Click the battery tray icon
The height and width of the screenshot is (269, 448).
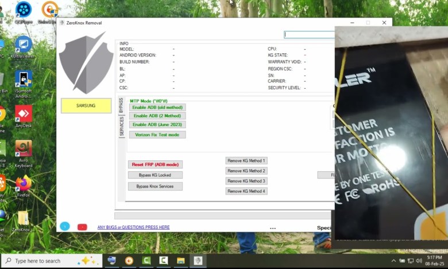pos(402,261)
